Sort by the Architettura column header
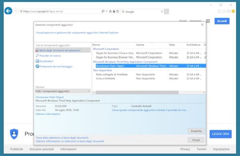The image size is (240, 156). 193,45
